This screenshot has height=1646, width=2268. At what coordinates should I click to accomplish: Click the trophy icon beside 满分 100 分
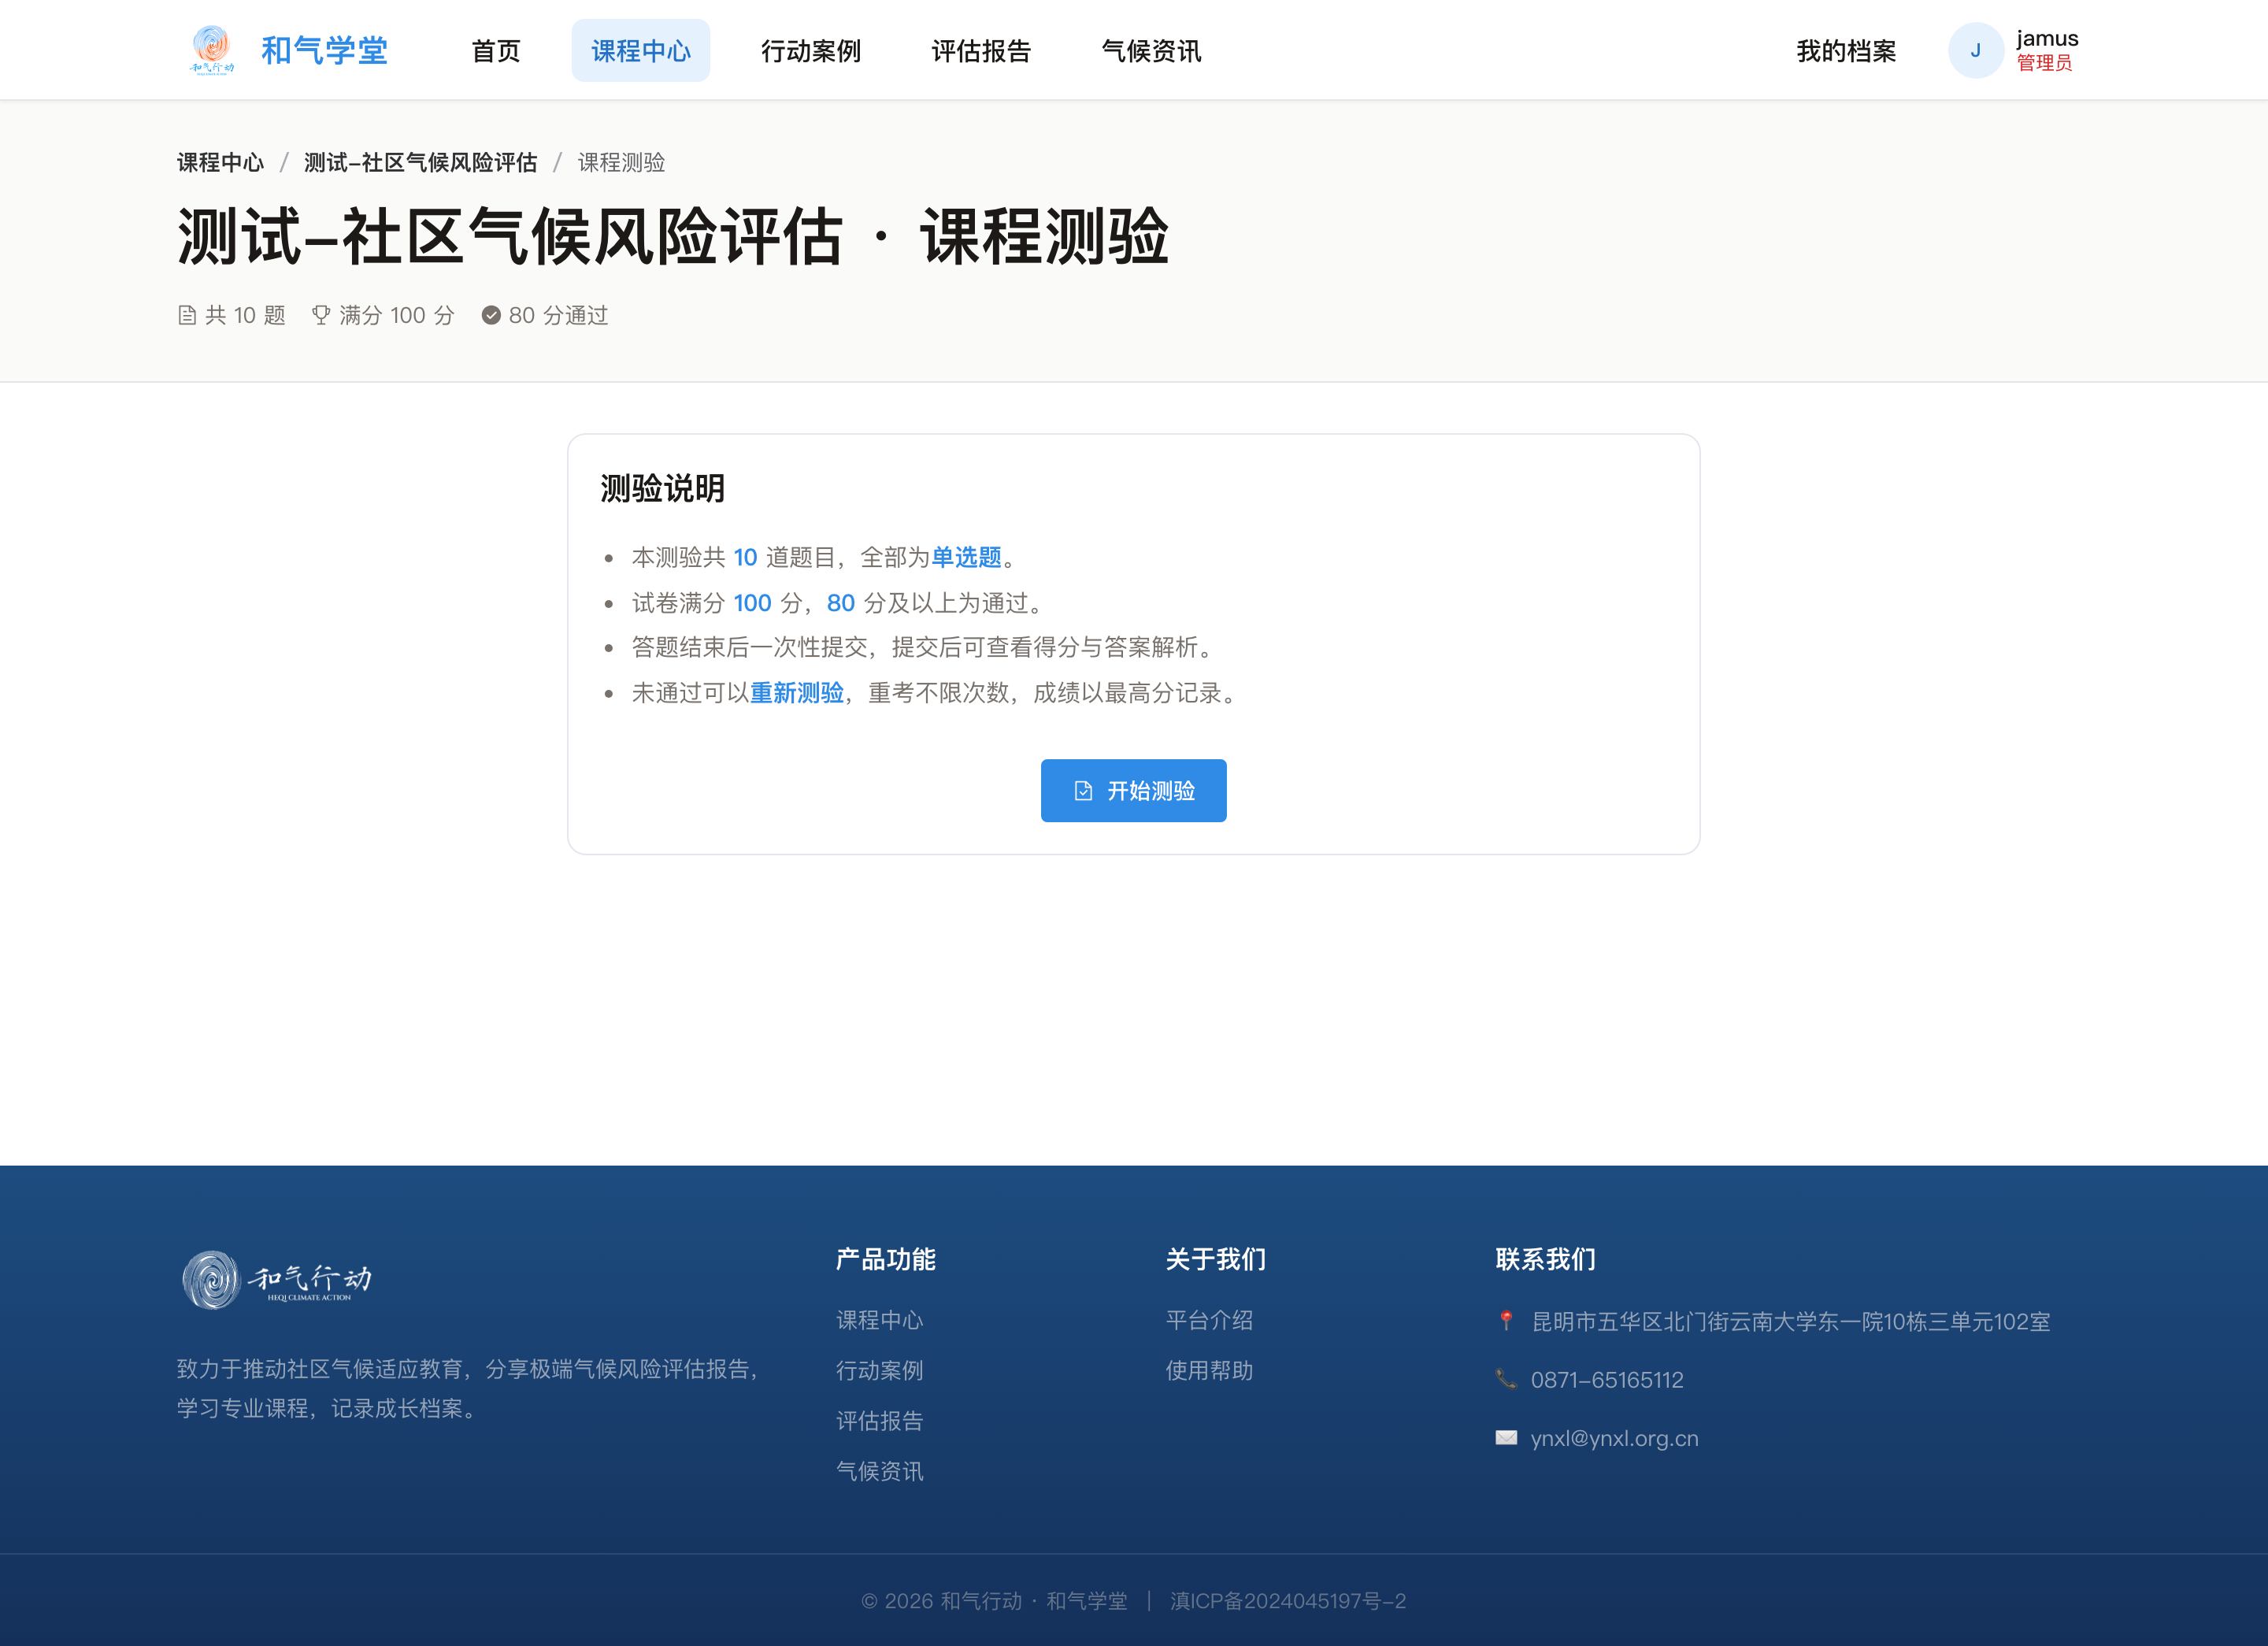(x=321, y=316)
